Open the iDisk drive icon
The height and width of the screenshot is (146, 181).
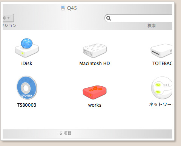[27, 48]
